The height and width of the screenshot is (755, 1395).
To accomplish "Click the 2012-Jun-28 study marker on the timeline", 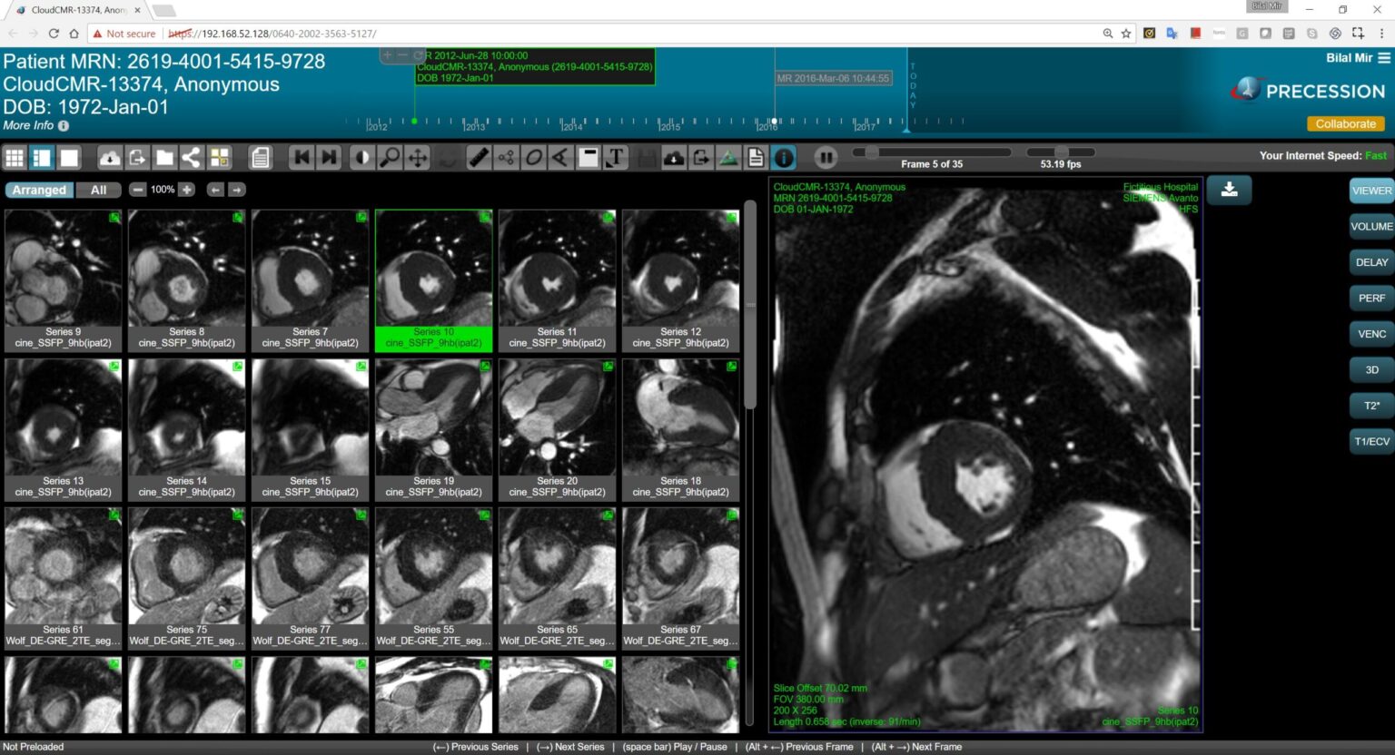I will coord(414,121).
